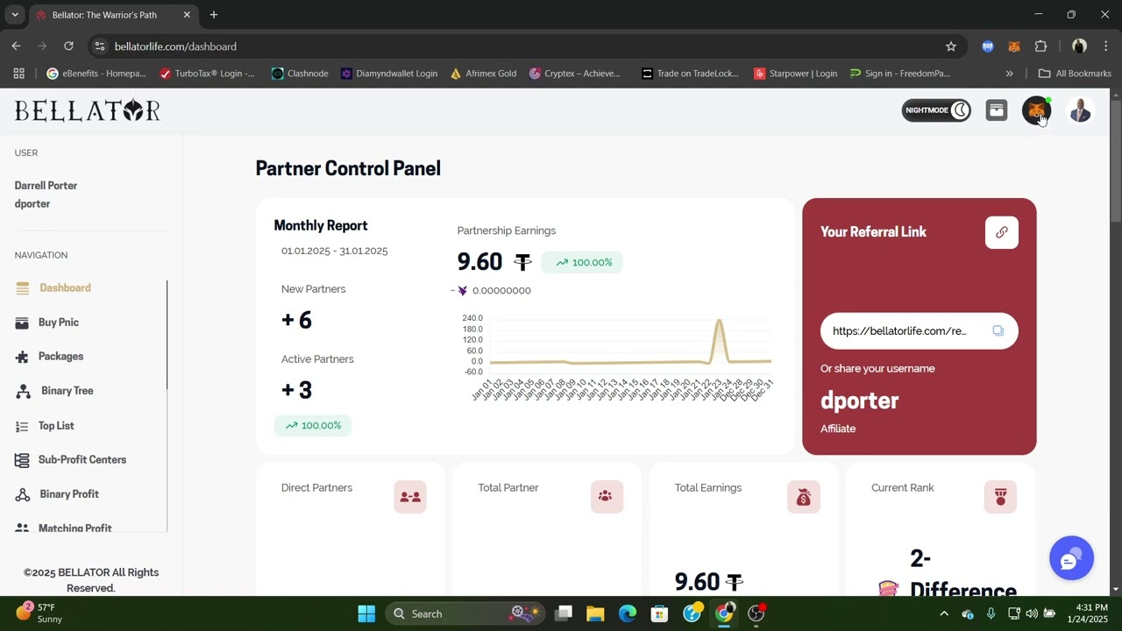
Task: Open Buy Pnic in sidebar
Action: tap(59, 323)
